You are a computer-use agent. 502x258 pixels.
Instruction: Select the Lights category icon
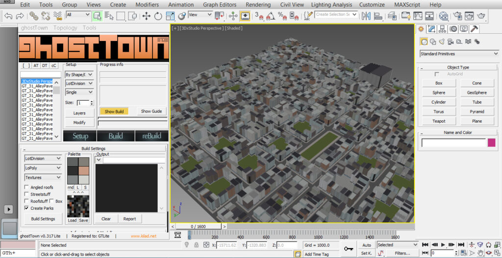click(x=442, y=42)
